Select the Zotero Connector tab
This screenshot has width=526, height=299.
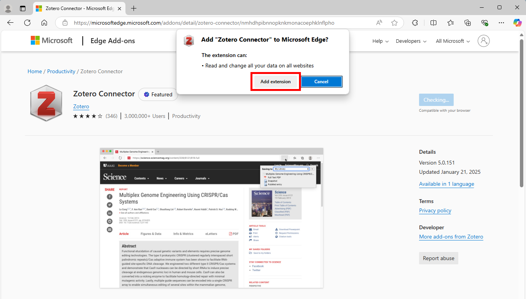coord(77,8)
